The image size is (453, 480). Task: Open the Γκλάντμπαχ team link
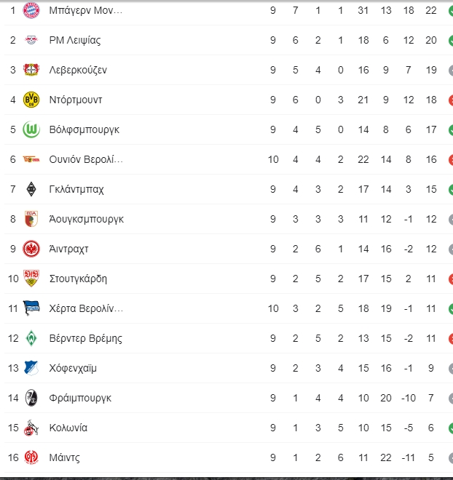[76, 190]
